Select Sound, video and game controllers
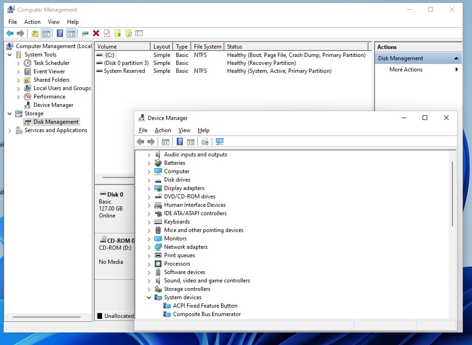472x345 pixels. (207, 281)
